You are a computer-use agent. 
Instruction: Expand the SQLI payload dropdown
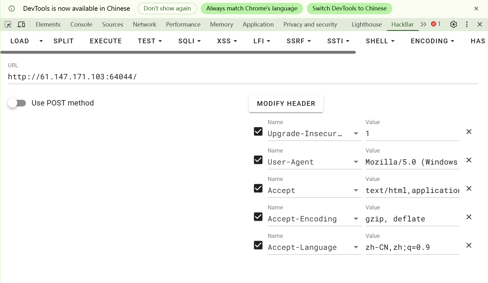[x=189, y=41]
